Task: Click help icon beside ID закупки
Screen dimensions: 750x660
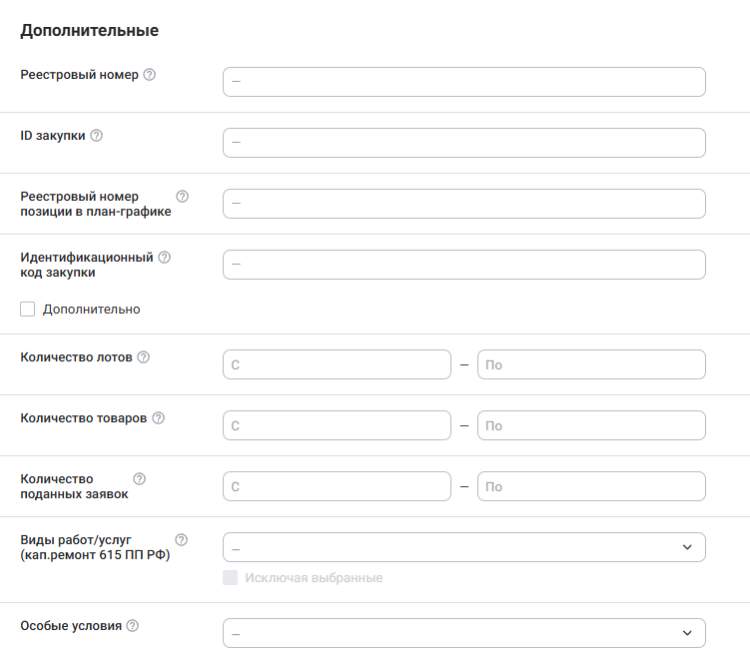Action: [x=97, y=136]
